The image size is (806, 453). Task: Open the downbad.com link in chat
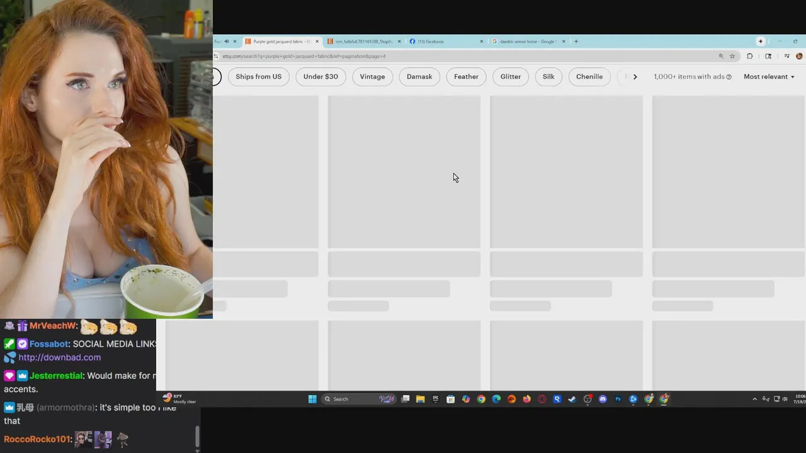tap(60, 357)
